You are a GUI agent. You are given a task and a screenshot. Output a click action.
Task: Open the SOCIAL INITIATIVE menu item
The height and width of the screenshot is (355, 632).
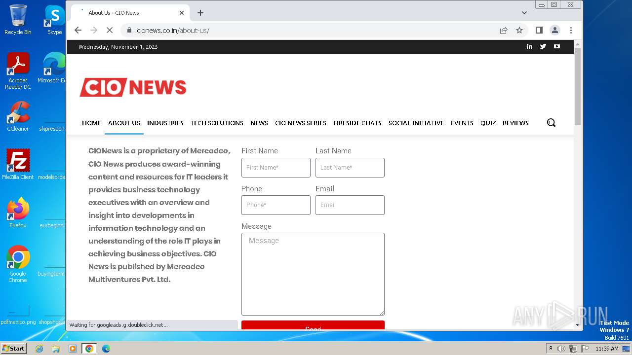coord(416,123)
